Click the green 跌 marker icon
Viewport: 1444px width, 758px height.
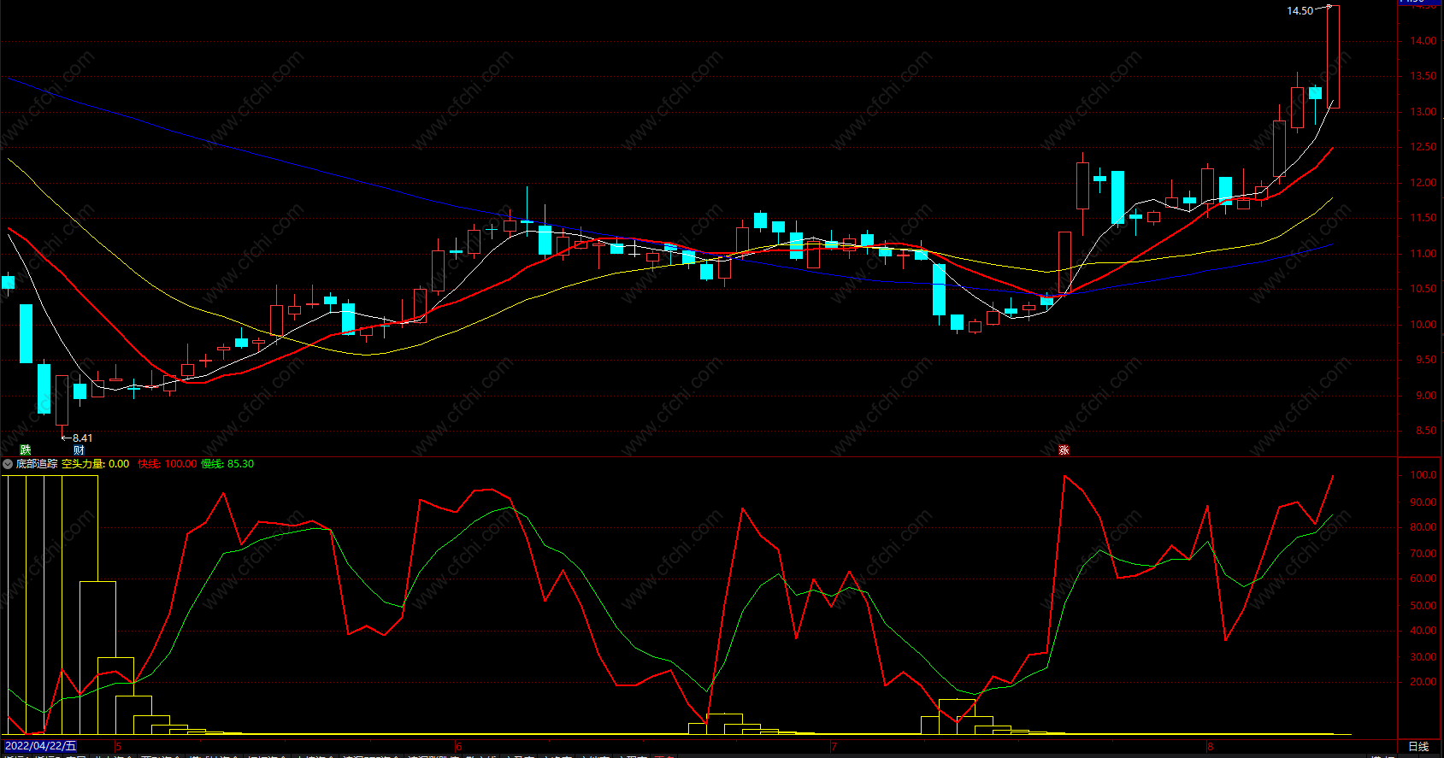[x=26, y=450]
